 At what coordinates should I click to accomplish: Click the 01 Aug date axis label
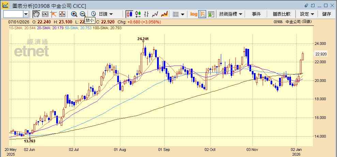(x=120, y=149)
